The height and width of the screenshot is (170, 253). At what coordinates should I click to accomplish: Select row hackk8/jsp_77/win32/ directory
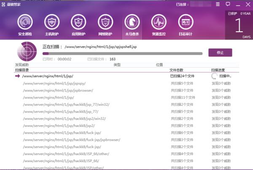[x=127, y=104]
